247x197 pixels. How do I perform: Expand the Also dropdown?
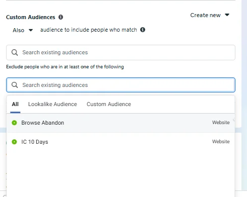coord(23,30)
